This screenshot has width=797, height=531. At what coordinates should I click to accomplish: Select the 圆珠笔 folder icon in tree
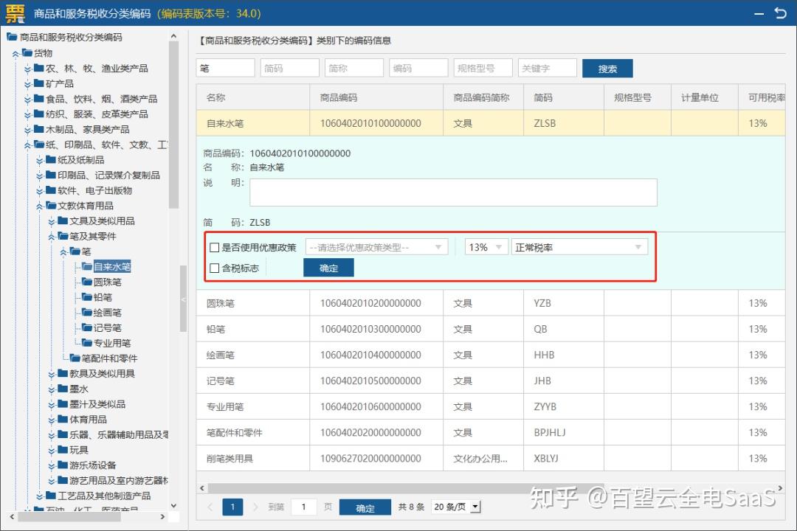tap(87, 282)
